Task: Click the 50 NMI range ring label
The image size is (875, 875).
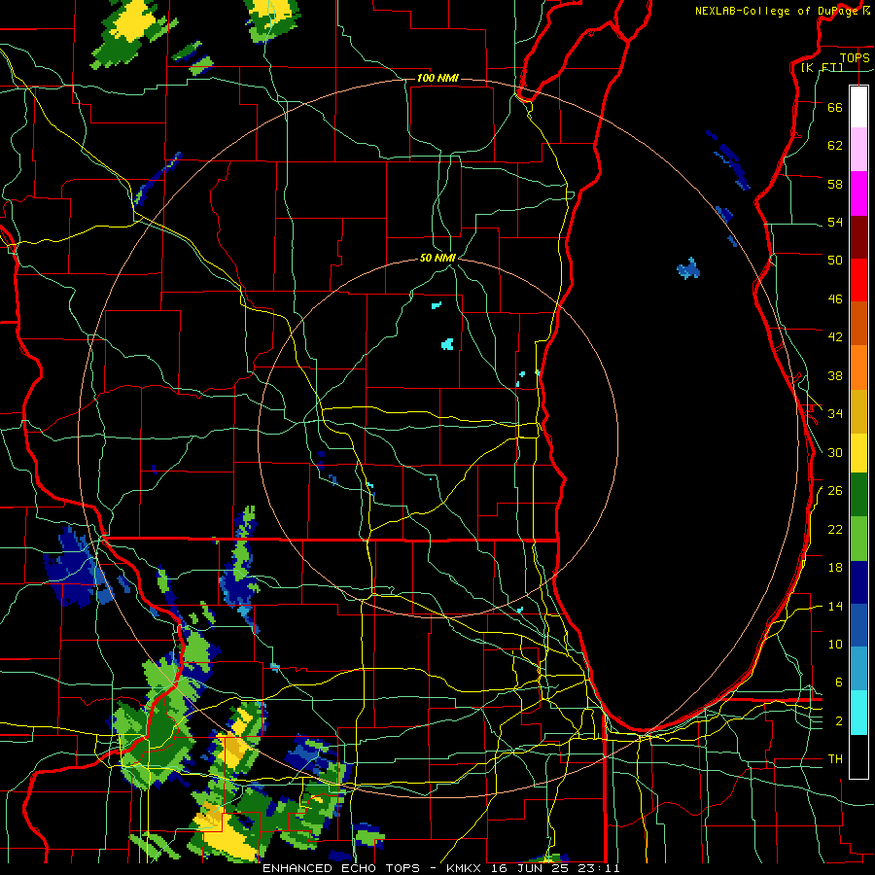Action: (x=437, y=258)
